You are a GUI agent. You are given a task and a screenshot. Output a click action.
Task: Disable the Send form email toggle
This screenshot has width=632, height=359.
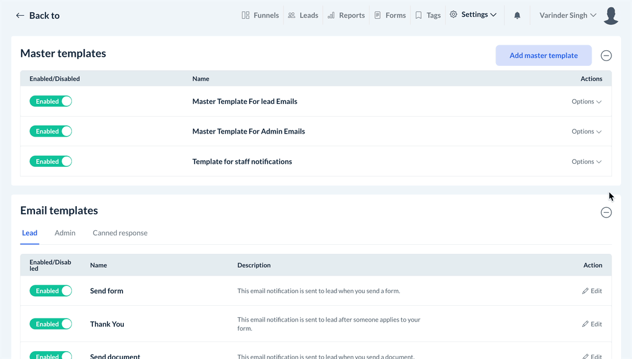[x=51, y=291]
